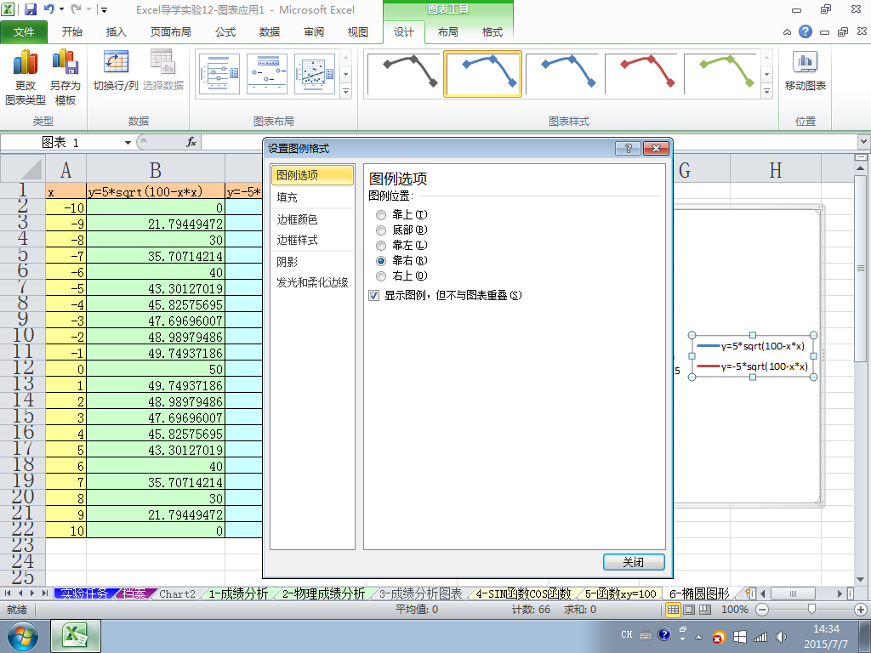Toggle the 显示图例,但不与图表重叠 checkbox
The width and height of the screenshot is (871, 653).
pyautogui.click(x=374, y=295)
